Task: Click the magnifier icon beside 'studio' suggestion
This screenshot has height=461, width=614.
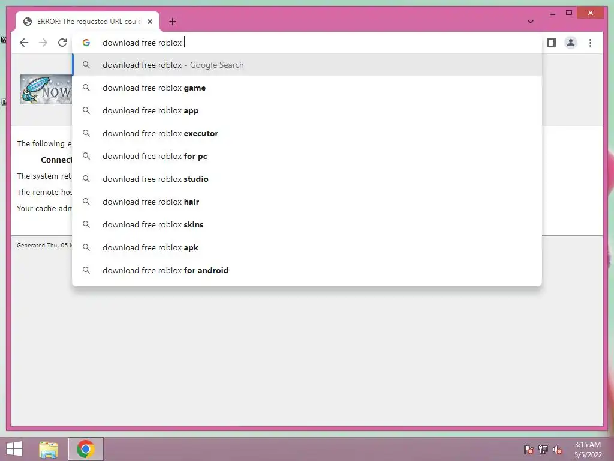Action: (86, 179)
